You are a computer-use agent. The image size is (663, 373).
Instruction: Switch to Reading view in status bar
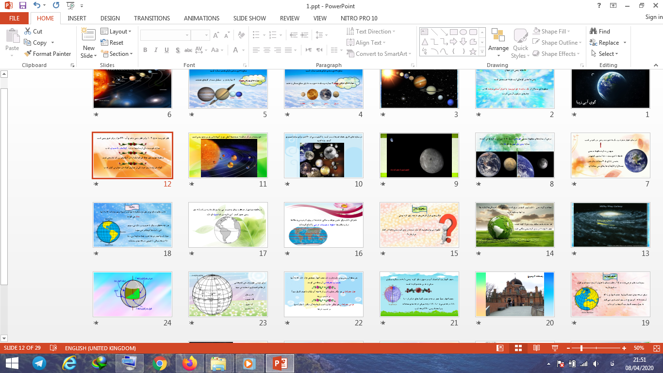[536, 348]
